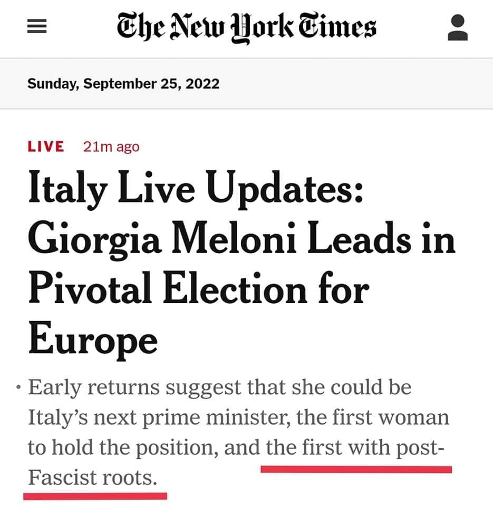Click the '21m ago' timestamp
493x506 pixels.
pos(111,147)
